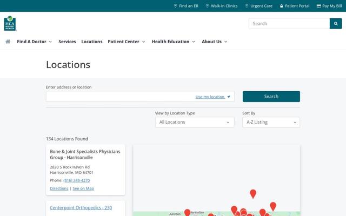Viewport: 346px width, 216px height.
Task: Click Pay My Bill link
Action: pyautogui.click(x=329, y=6)
